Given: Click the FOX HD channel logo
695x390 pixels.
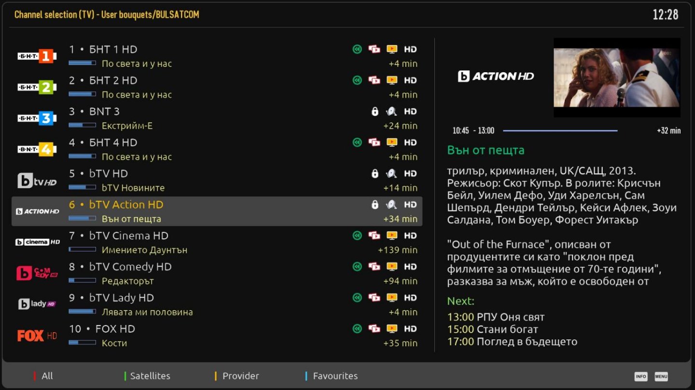Looking at the screenshot, I should [x=37, y=336].
